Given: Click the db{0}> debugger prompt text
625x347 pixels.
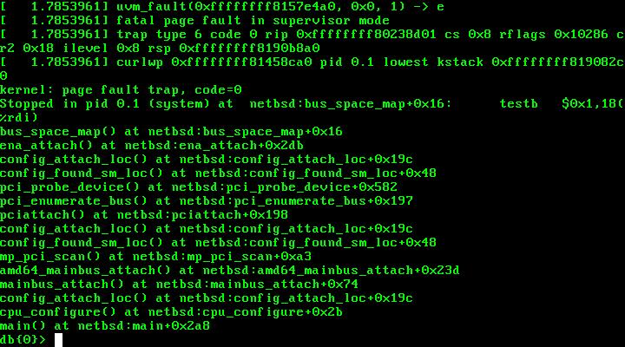Looking at the screenshot, I should 23,339.
